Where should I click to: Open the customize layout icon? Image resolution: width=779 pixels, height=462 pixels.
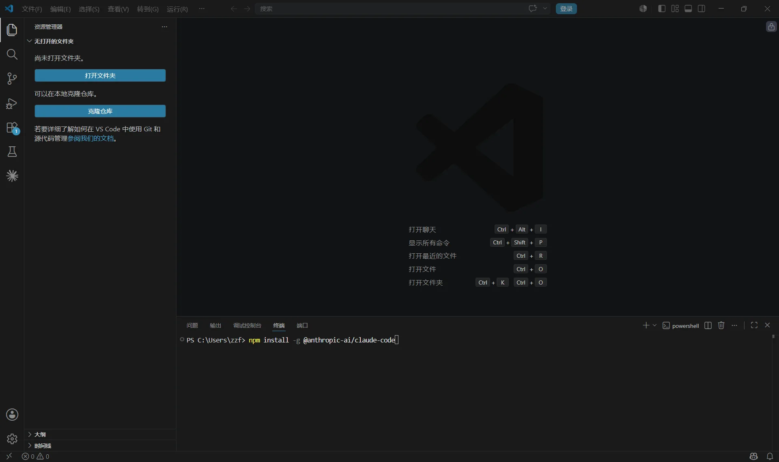[x=675, y=9]
